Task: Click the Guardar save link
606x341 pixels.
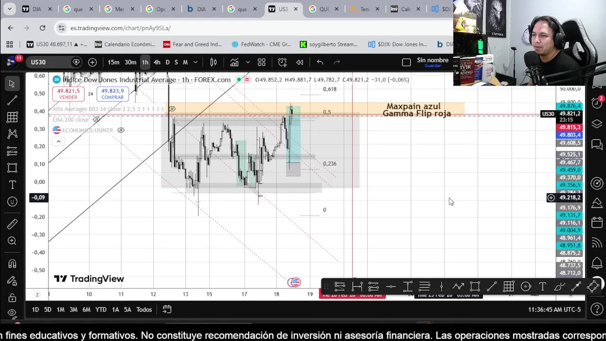Action: [433, 66]
